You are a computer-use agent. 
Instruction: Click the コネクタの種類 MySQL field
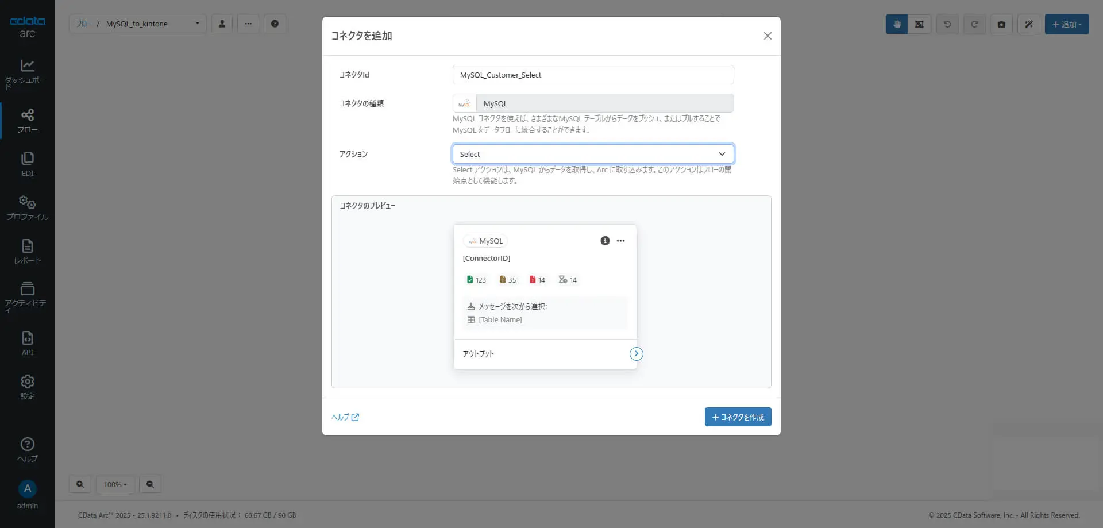(593, 103)
